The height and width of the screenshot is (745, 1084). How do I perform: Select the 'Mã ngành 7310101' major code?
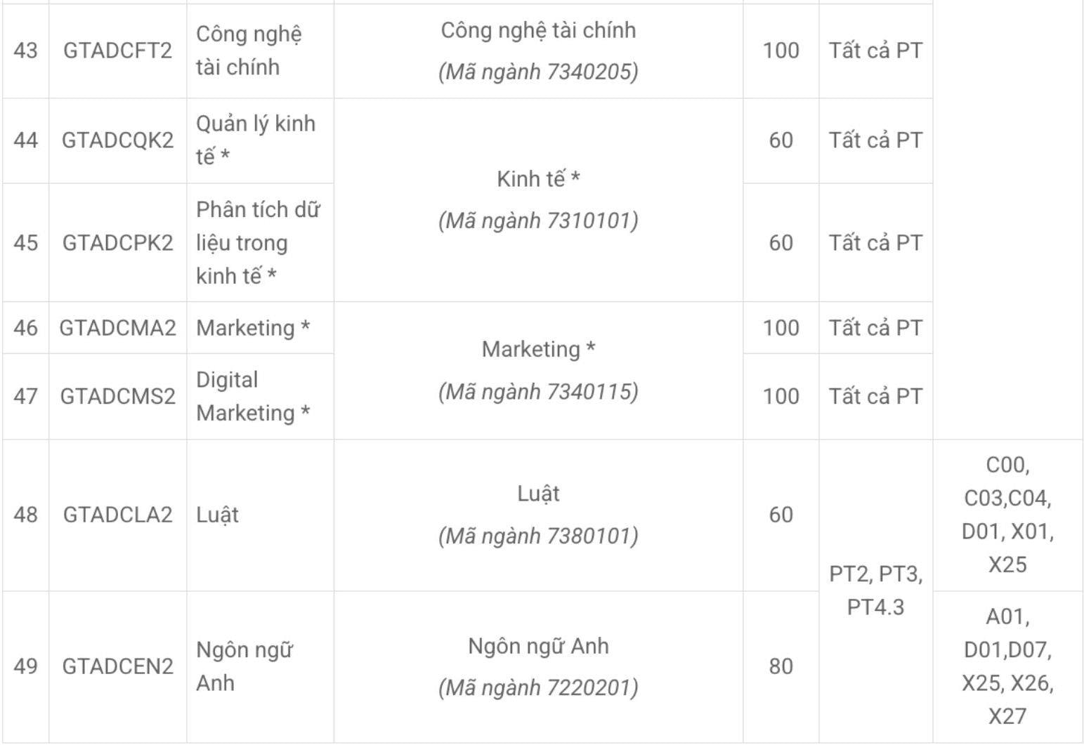coord(538,221)
